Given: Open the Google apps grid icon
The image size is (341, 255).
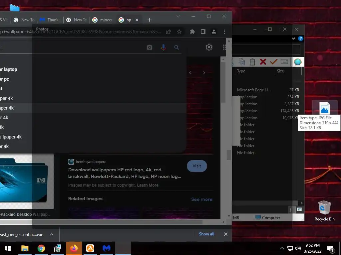Looking at the screenshot, I should [x=224, y=47].
